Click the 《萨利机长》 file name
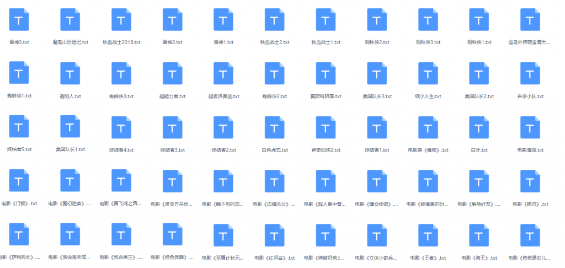 [20, 257]
